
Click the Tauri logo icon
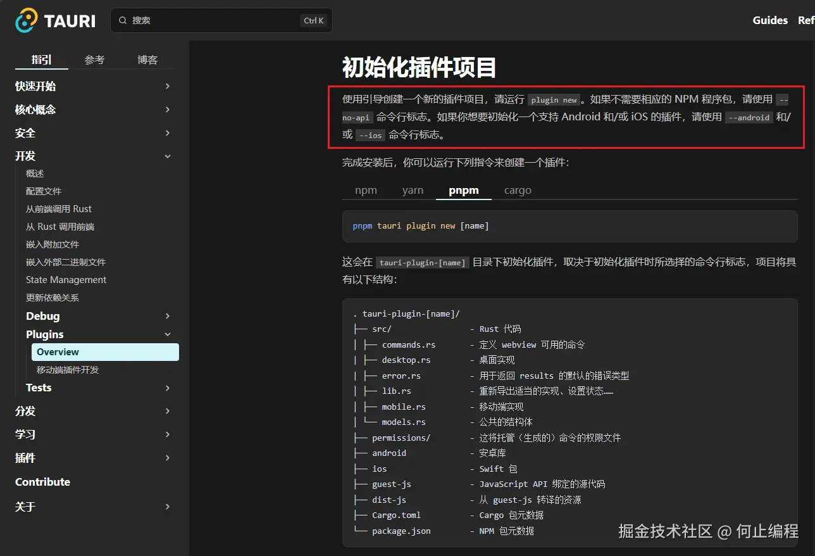coord(27,20)
